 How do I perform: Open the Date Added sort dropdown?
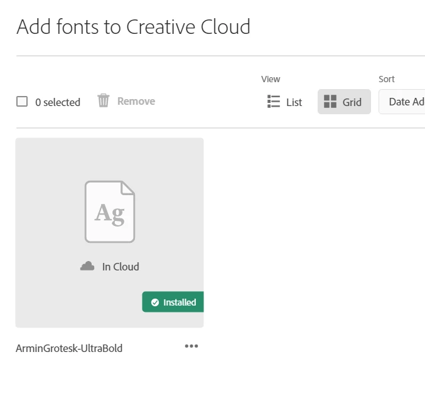click(402, 102)
